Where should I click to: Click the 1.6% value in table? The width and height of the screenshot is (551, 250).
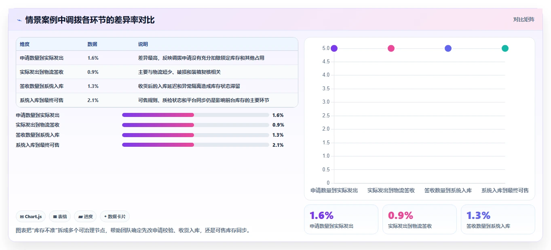[93, 58]
